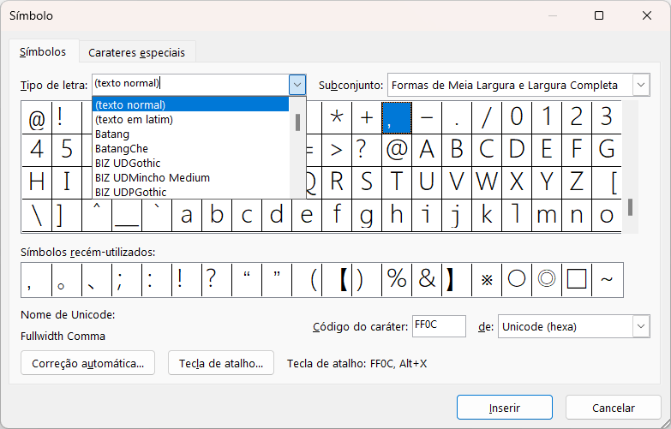Select the asterisk symbol in the grid

(x=337, y=117)
